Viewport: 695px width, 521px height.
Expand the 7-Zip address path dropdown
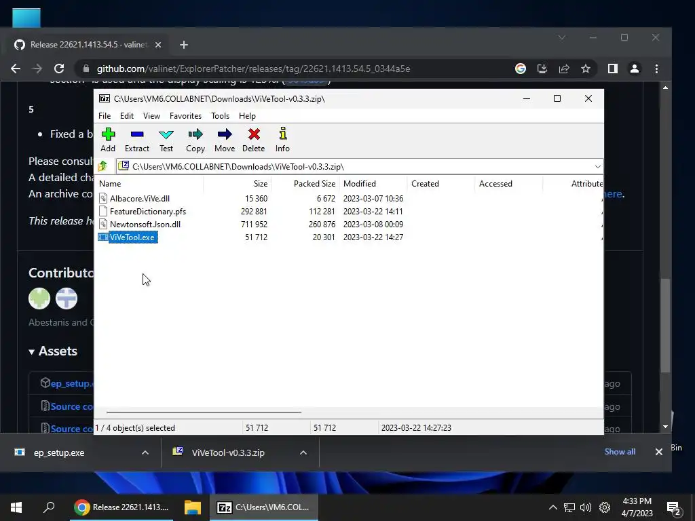[597, 167]
